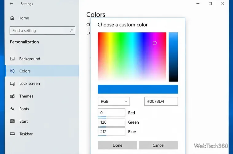The image size is (233, 154).
Task: Click the Fonts icon
Action: pyautogui.click(x=12, y=109)
